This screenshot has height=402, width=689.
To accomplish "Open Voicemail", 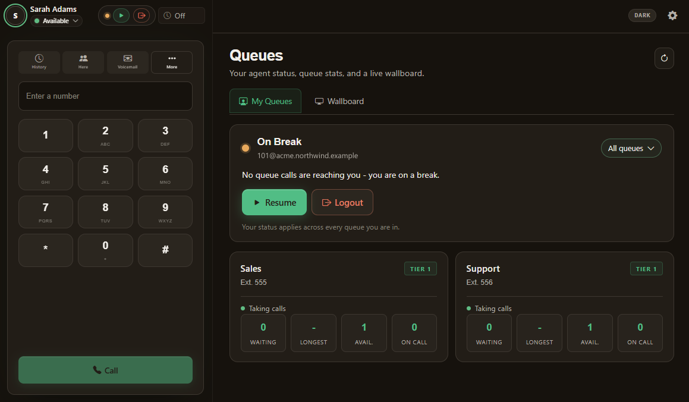I will click(127, 62).
